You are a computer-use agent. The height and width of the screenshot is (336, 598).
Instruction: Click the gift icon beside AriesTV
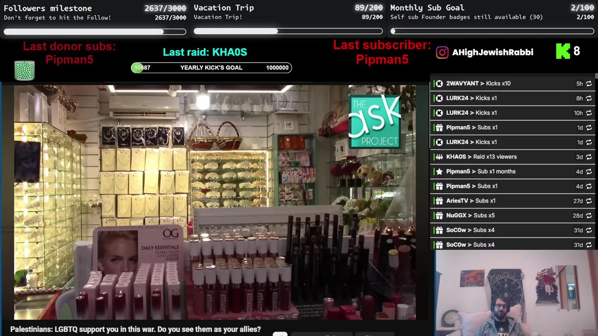pyautogui.click(x=439, y=201)
